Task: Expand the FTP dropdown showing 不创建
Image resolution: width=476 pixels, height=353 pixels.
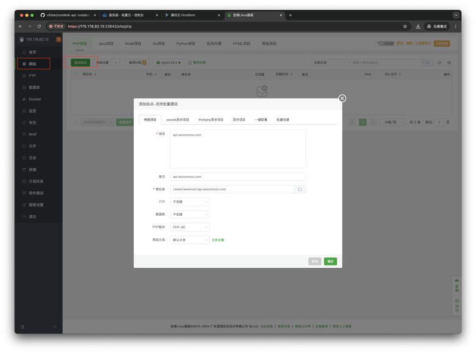Action: tap(190, 202)
